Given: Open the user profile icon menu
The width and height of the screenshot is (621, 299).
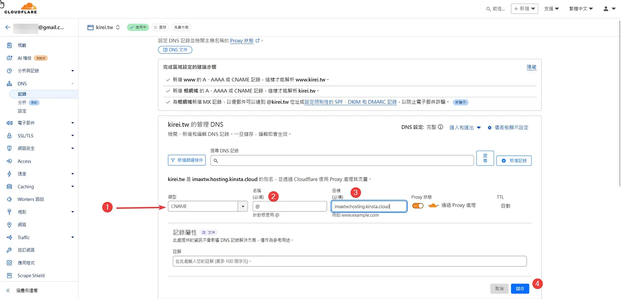Looking at the screenshot, I should click(x=609, y=9).
